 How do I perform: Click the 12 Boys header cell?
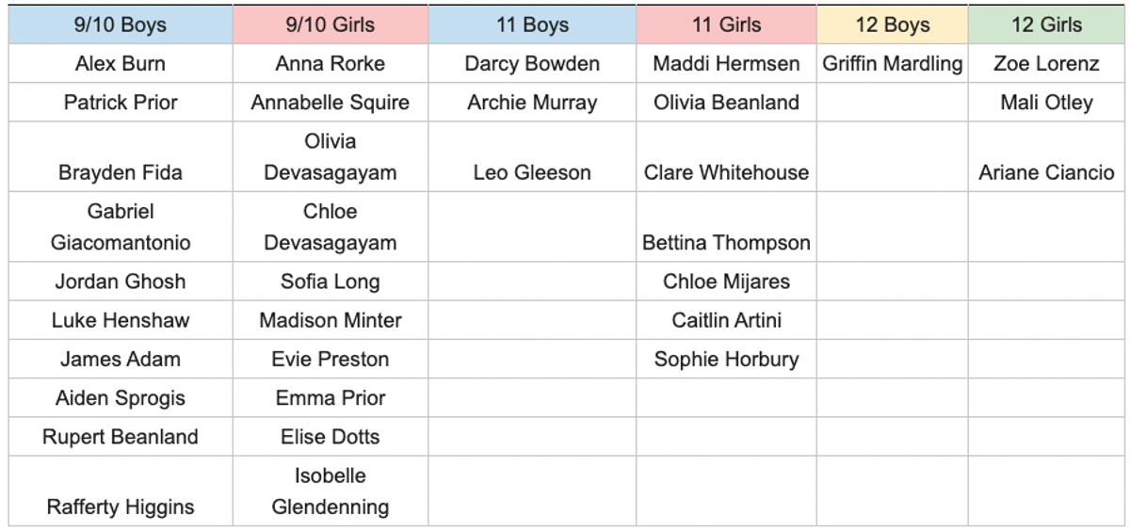[892, 25]
